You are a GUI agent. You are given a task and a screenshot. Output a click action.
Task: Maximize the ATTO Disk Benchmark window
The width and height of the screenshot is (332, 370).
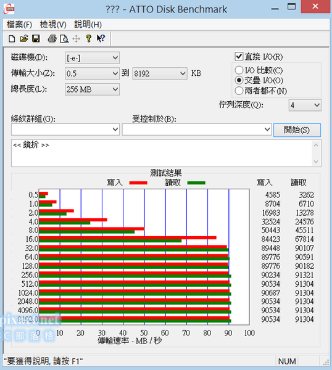291,7
